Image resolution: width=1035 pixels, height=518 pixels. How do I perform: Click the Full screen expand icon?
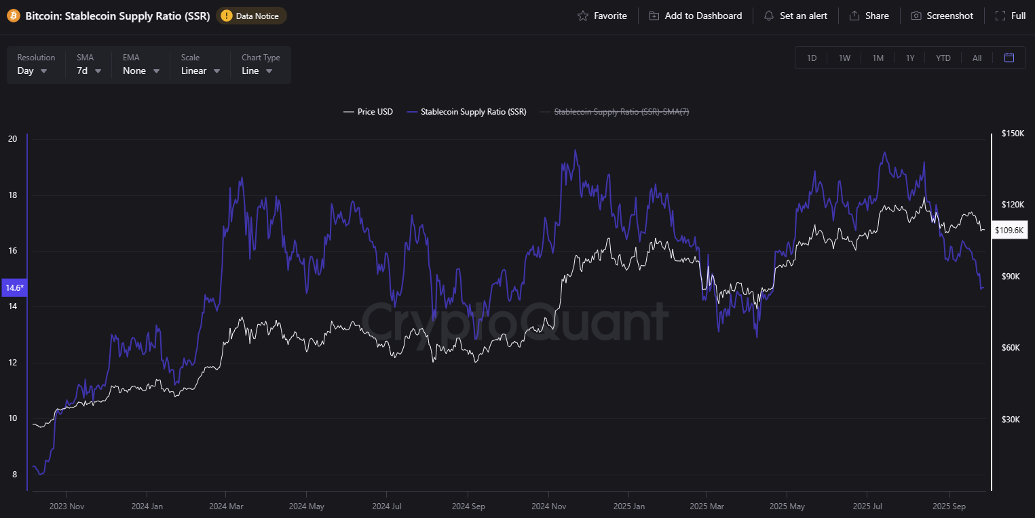pos(1000,16)
